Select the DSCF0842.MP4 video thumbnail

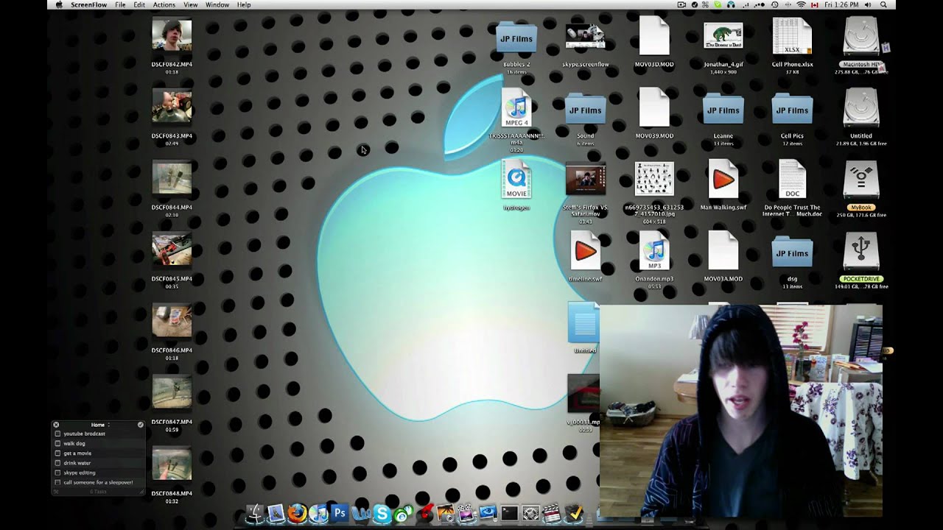[x=172, y=35]
